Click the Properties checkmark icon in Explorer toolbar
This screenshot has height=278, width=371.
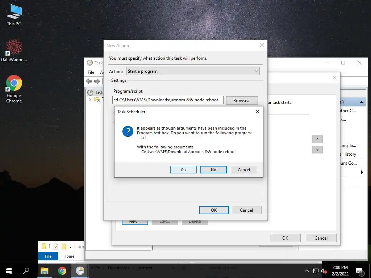click(x=56, y=247)
